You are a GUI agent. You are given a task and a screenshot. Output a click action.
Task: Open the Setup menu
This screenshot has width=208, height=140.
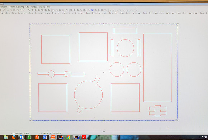point(28,6)
